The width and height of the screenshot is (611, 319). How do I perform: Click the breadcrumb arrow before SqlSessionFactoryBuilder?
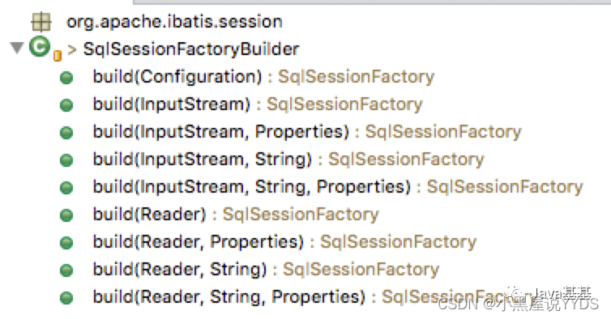[x=71, y=49]
